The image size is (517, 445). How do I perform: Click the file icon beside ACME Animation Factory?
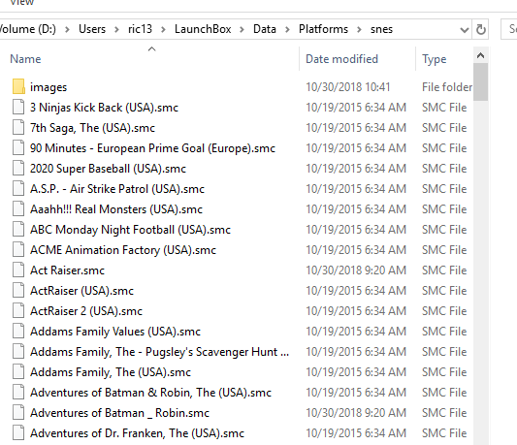click(x=18, y=250)
